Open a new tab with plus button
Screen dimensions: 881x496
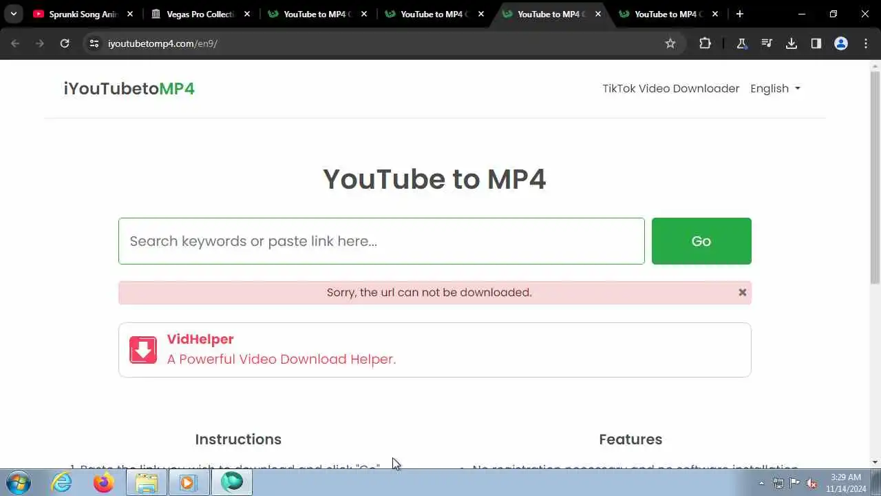[x=740, y=14]
